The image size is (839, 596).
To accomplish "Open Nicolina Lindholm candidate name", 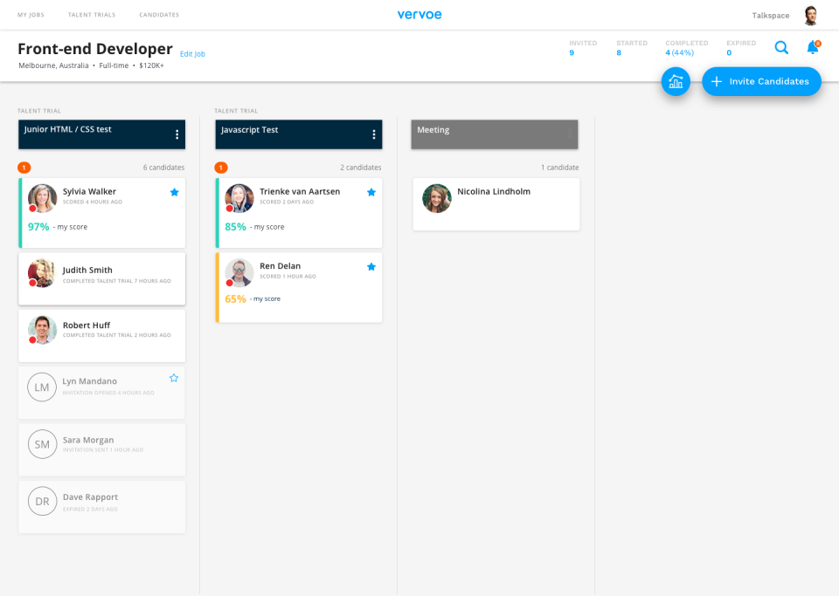I will coord(494,192).
